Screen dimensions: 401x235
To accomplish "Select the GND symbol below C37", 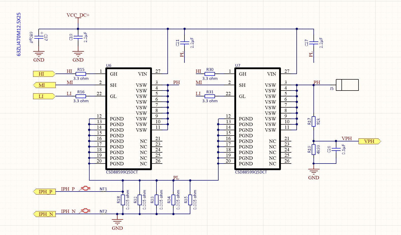I will (x=39, y=57).
